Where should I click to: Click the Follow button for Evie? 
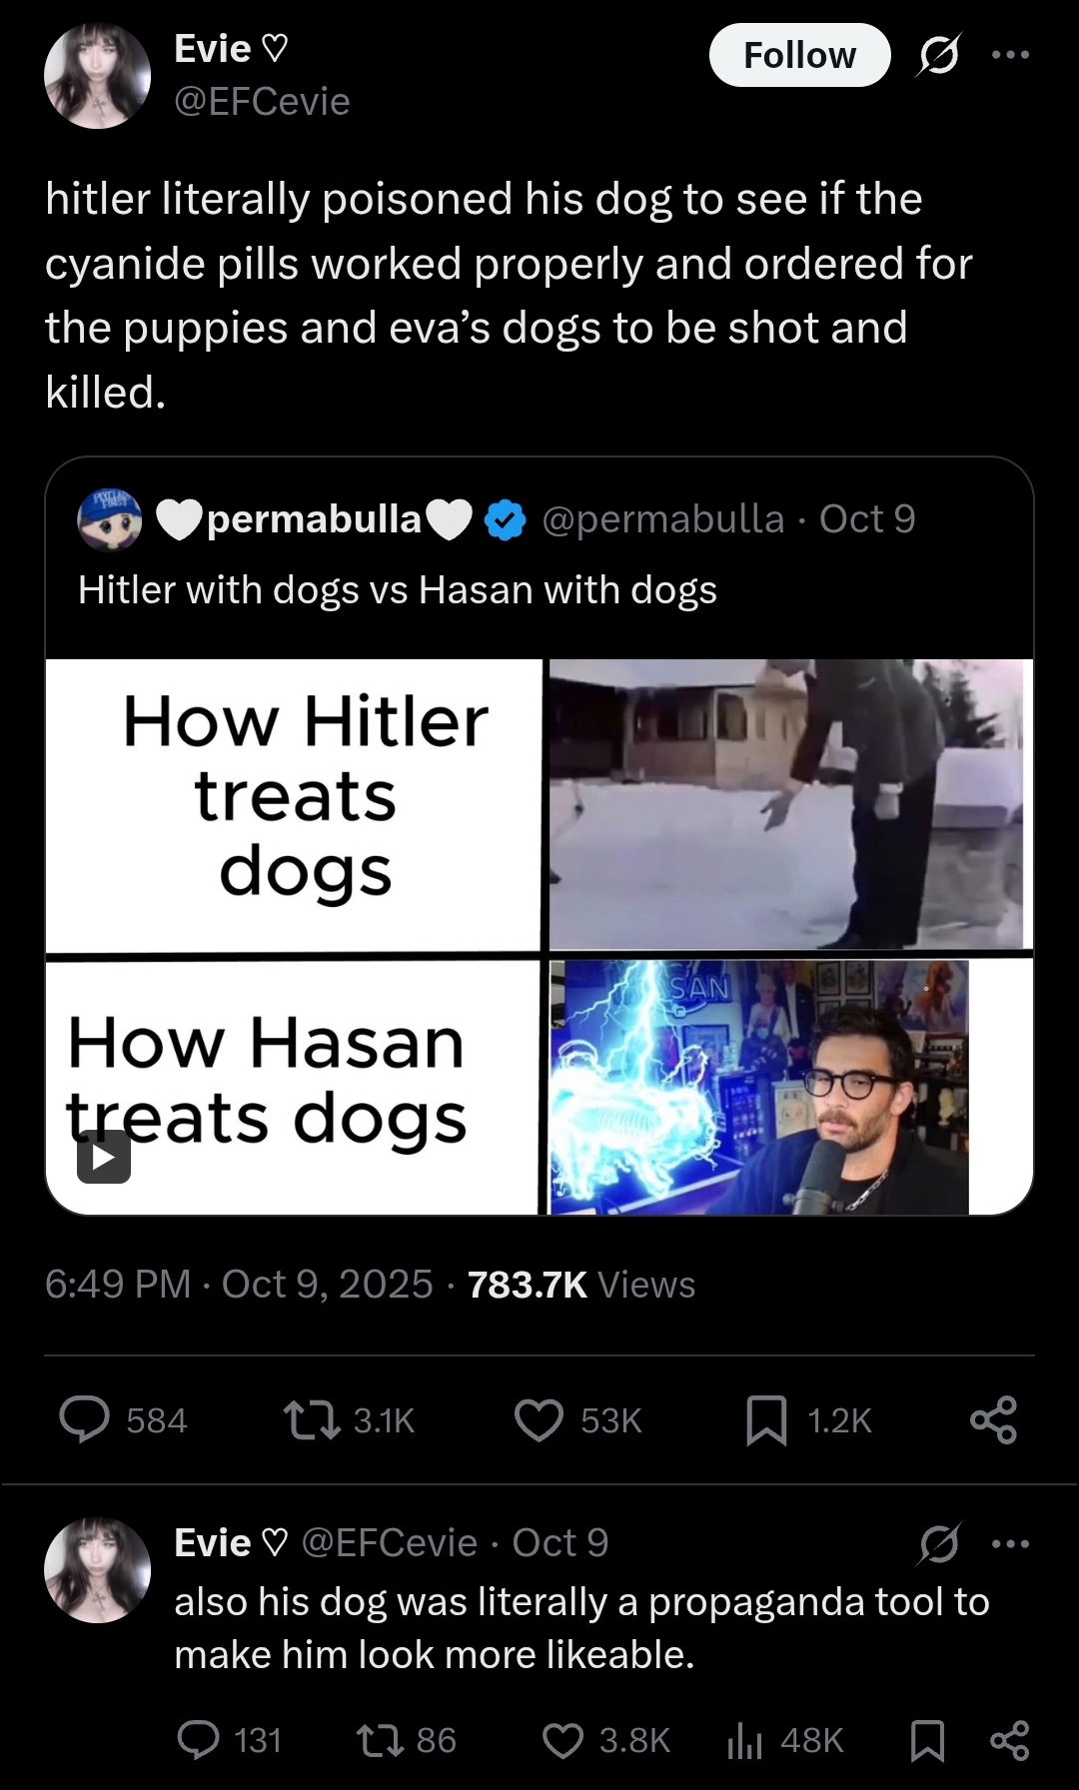click(x=799, y=55)
